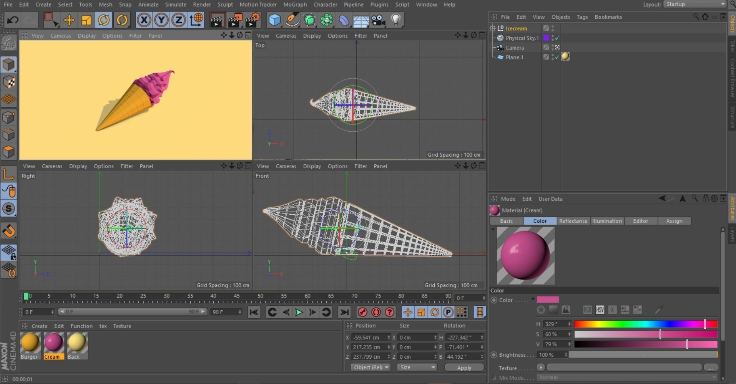This screenshot has width=736, height=384.
Task: Adjust the Hue rainbow slider
Action: point(646,324)
